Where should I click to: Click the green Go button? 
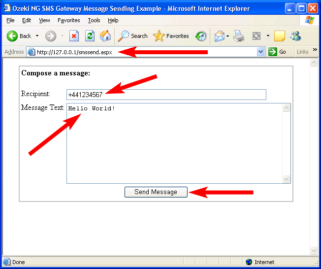point(277,52)
